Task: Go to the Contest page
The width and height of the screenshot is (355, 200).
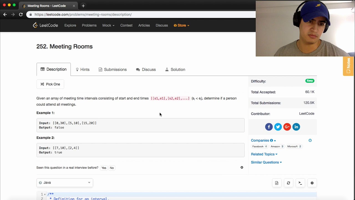Action: pos(126,25)
